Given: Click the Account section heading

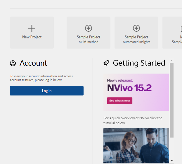Looking at the screenshot, I should pos(33,63).
